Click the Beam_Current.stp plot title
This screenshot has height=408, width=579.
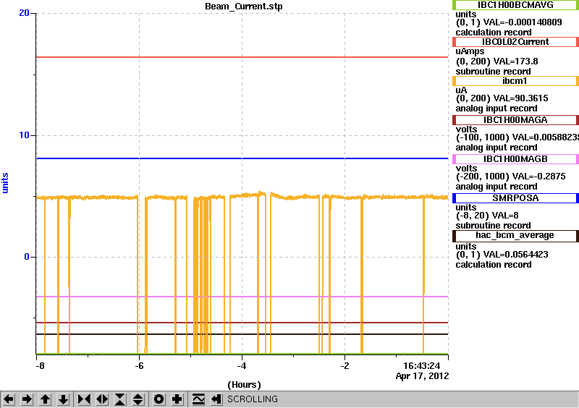244,7
